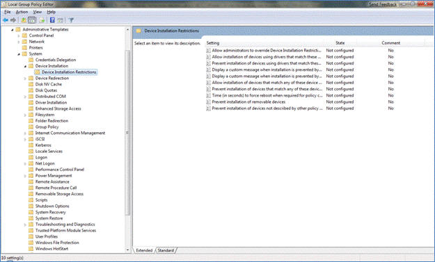Click the blue Help toolbar icon
The width and height of the screenshot is (435, 262).
[x=52, y=20]
